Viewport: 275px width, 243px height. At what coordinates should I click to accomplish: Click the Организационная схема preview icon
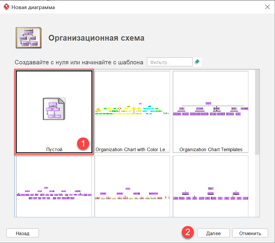28,37
